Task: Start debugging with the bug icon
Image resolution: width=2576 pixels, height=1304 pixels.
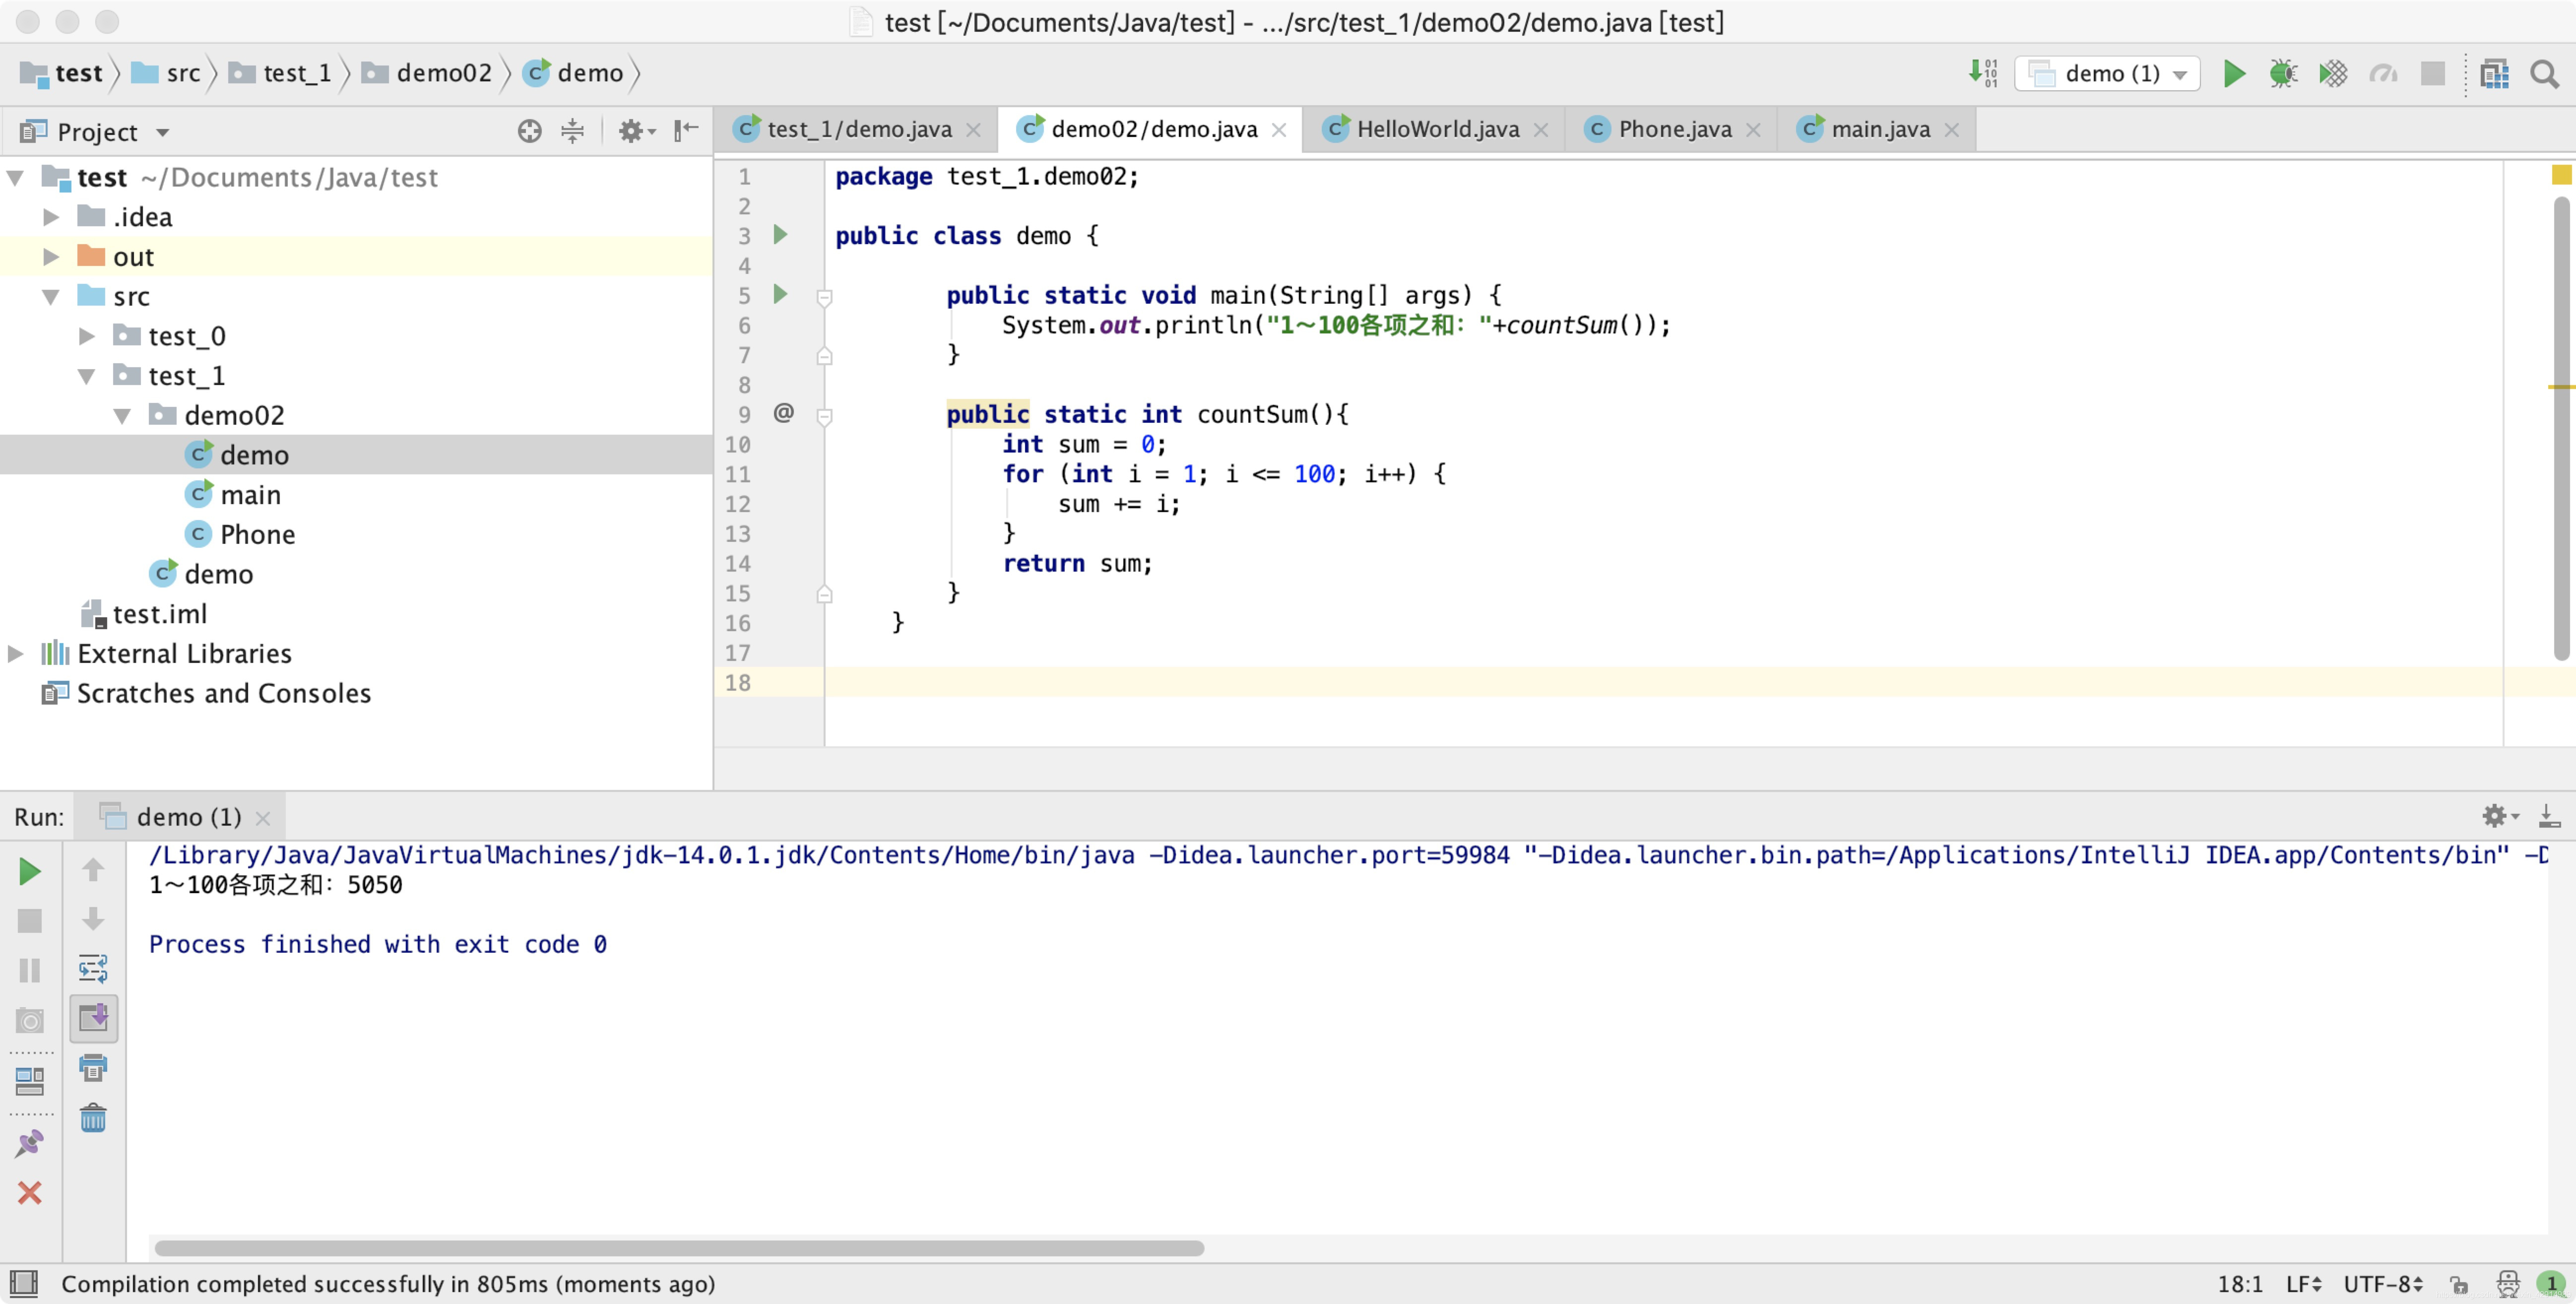Action: (2283, 73)
